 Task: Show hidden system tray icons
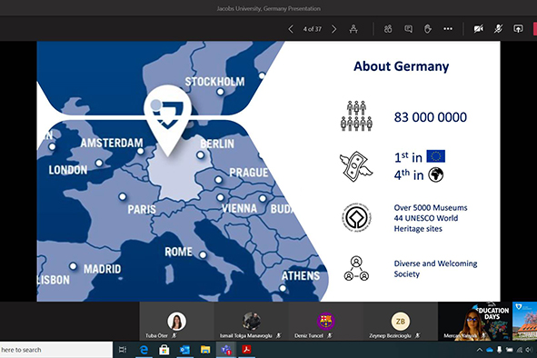pyautogui.click(x=480, y=350)
